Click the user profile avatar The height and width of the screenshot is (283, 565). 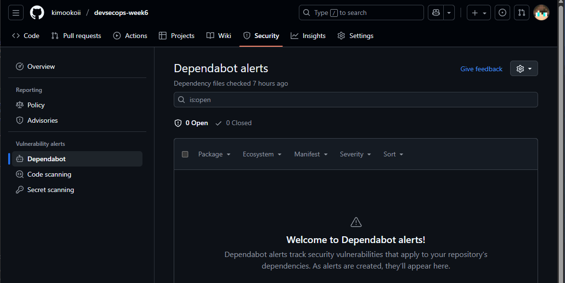pyautogui.click(x=541, y=13)
